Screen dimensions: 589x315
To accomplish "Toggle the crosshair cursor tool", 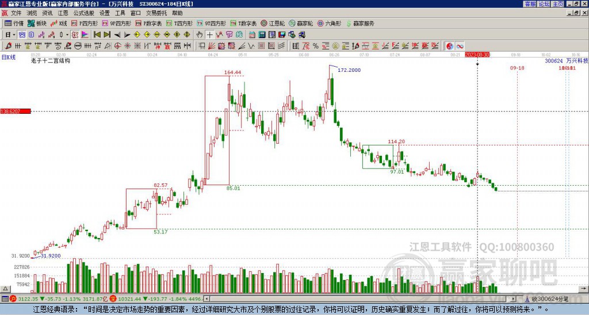I will coord(209,35).
